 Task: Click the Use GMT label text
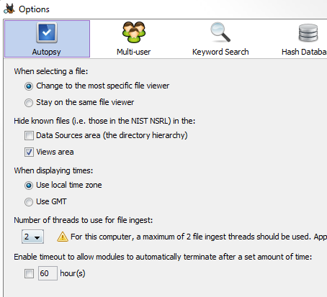pyautogui.click(x=51, y=201)
